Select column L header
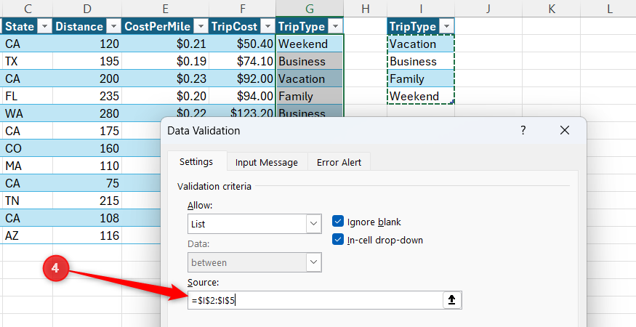This screenshot has width=636, height=327. (x=608, y=9)
